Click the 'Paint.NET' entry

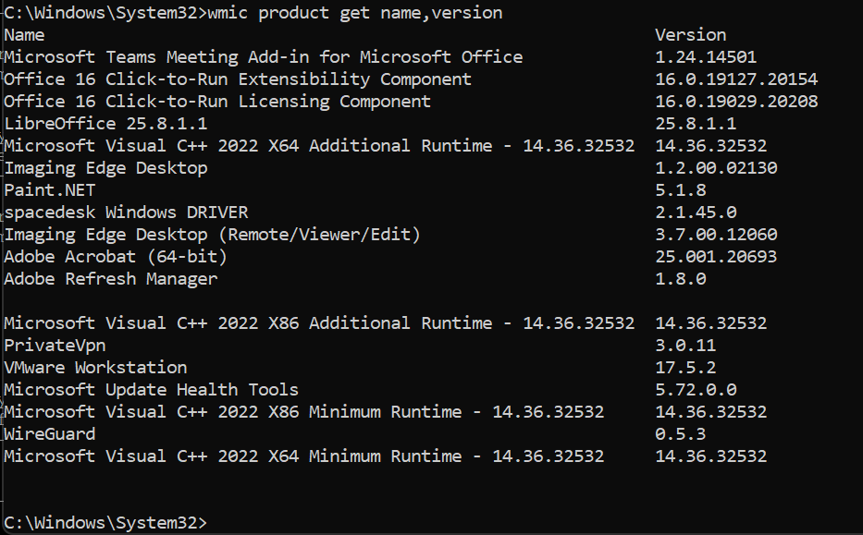click(49, 190)
